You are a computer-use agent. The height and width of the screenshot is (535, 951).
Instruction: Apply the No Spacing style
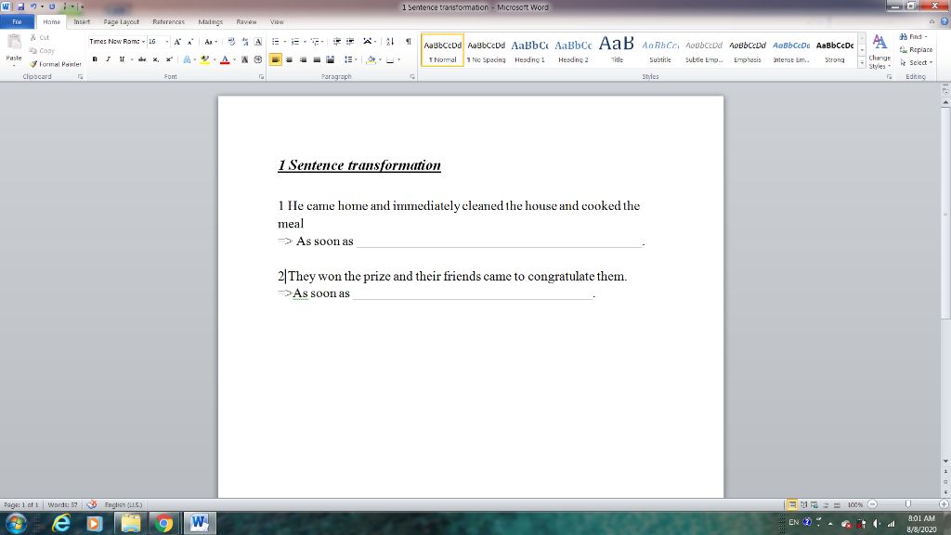[486, 50]
